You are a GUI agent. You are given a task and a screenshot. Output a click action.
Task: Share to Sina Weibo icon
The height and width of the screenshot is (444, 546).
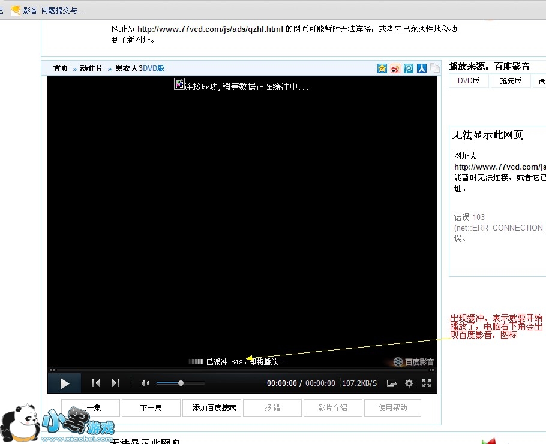(395, 68)
